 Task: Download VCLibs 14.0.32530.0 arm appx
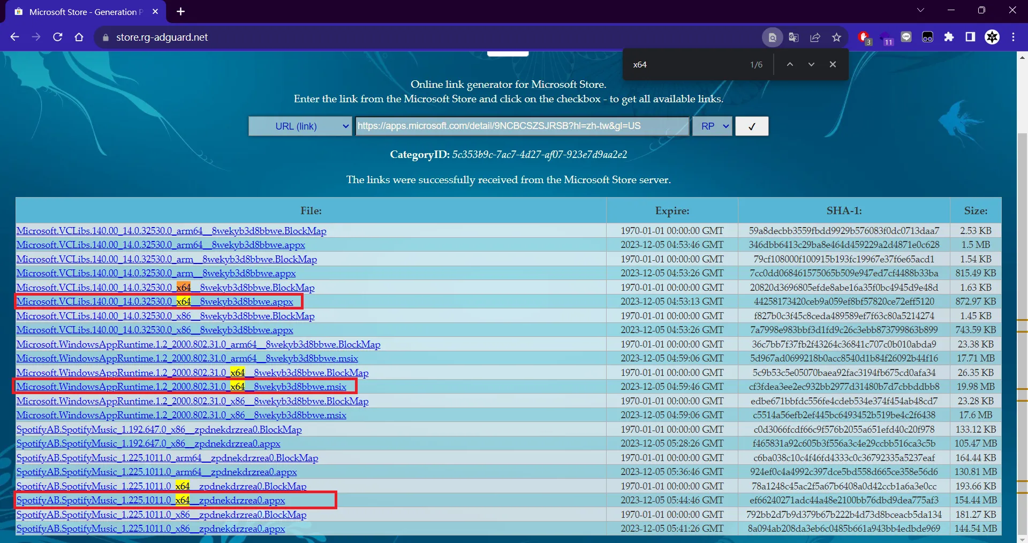pos(156,273)
